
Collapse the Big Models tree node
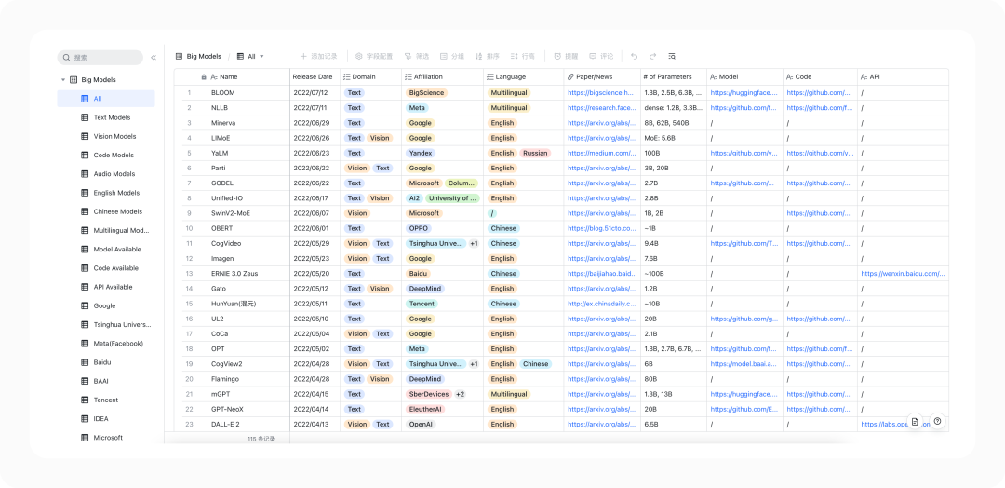pyautogui.click(x=63, y=80)
